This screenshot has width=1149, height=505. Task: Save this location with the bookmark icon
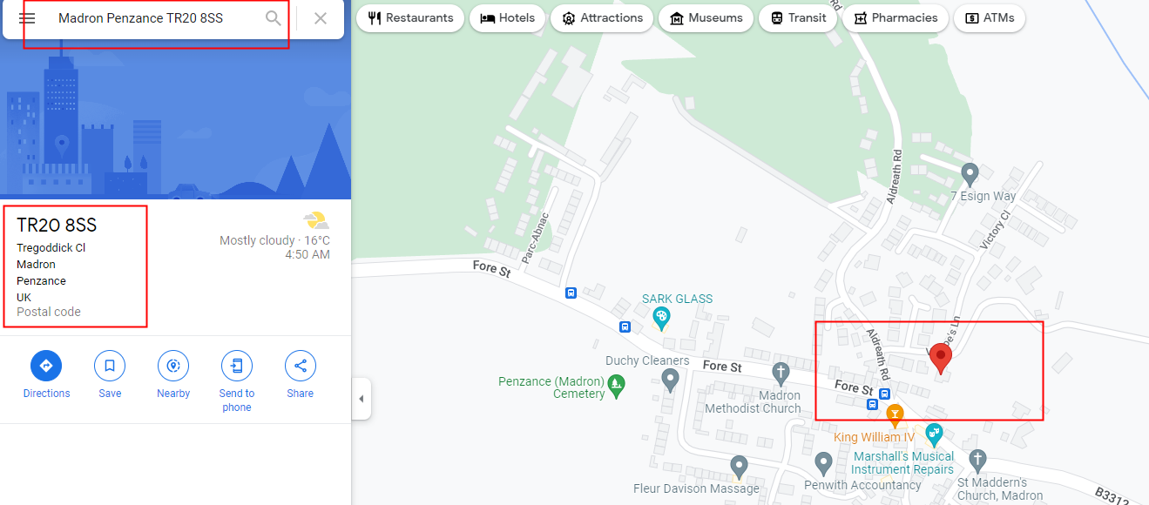pos(110,366)
